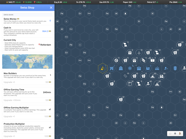Click the round gray button in bottom toolbar
The height and width of the screenshot is (139, 186).
tap(175, 133)
